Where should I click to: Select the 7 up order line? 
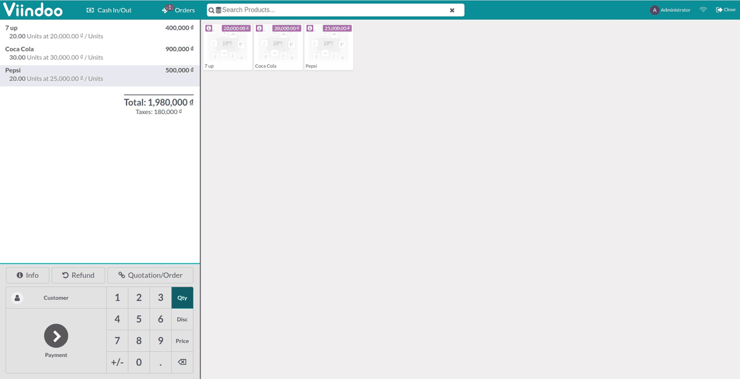tap(100, 32)
